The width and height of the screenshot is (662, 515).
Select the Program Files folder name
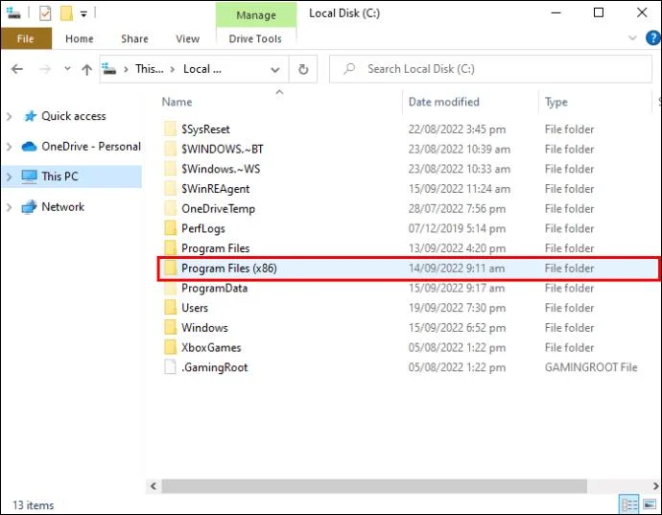pyautogui.click(x=215, y=248)
